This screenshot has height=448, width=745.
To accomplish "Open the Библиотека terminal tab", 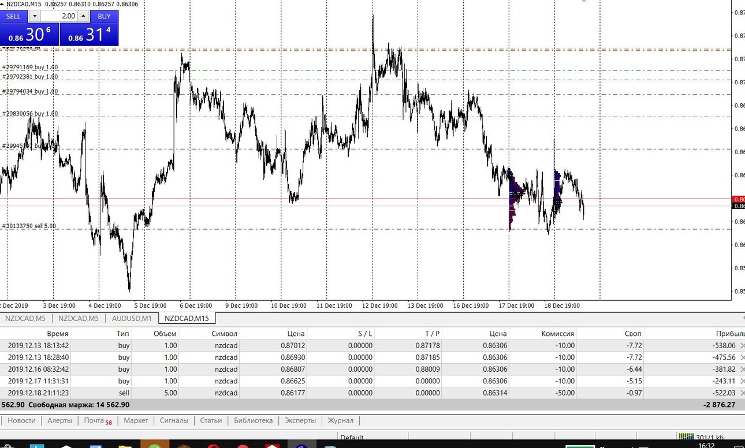I will pos(253,420).
